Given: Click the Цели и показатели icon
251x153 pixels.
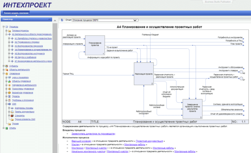Looking at the screenshot, I should (10, 77).
